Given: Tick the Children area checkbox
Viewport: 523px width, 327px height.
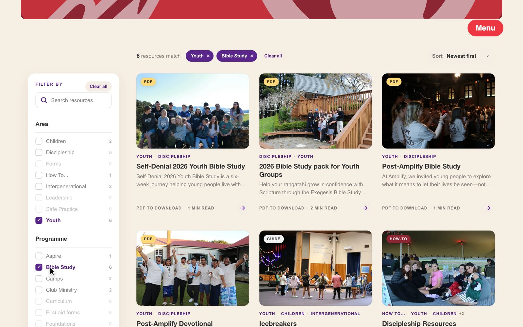Looking at the screenshot, I should pos(39,141).
